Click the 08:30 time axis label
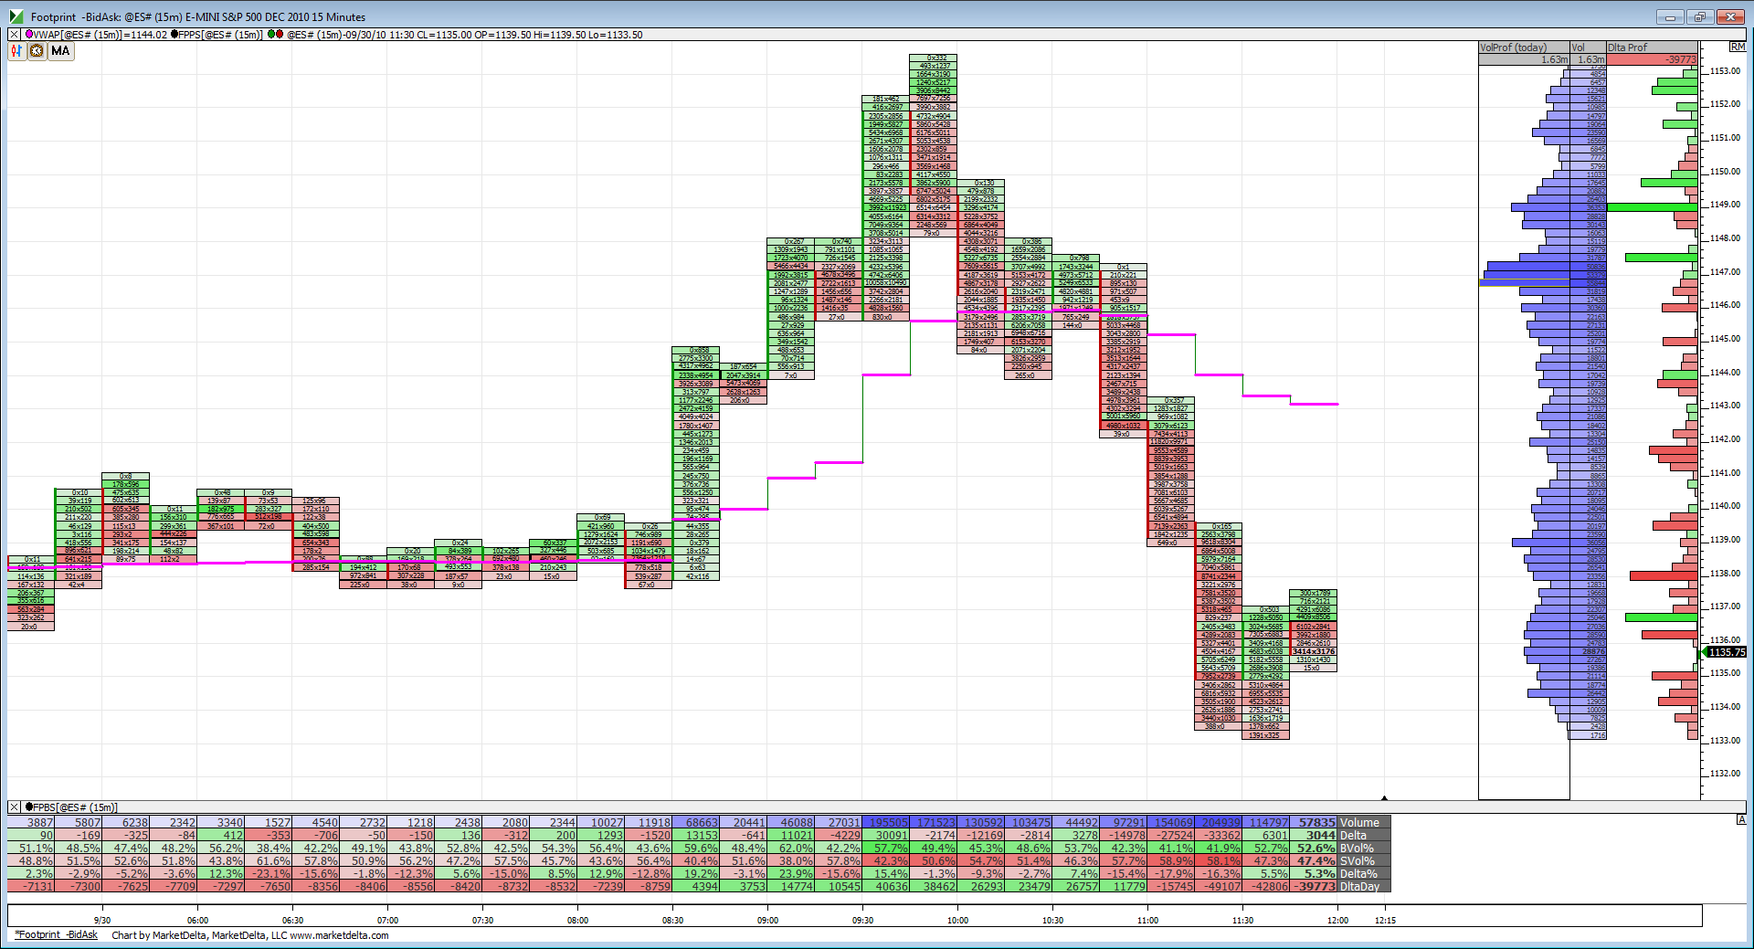 click(x=672, y=920)
